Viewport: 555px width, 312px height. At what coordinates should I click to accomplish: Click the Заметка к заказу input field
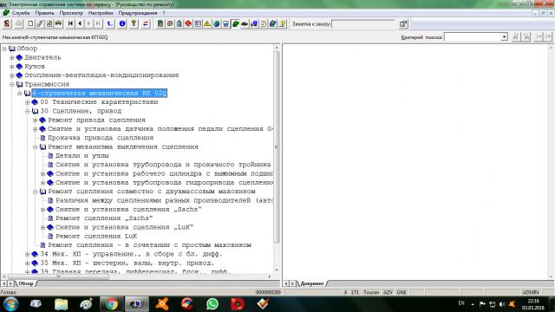pos(363,24)
